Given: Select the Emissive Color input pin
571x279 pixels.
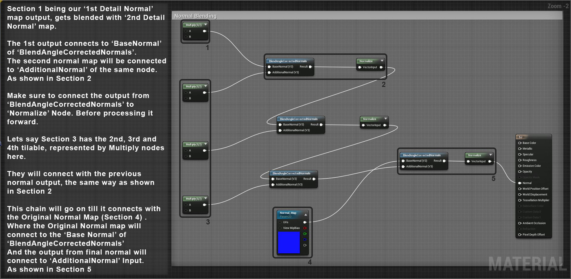Looking at the screenshot, I should [520, 166].
